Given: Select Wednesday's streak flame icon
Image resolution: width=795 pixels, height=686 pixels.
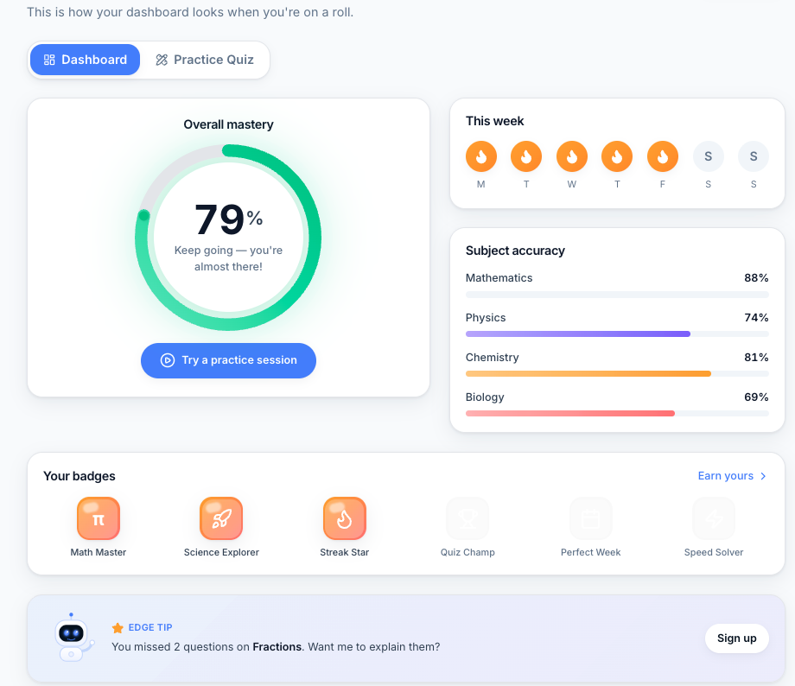Looking at the screenshot, I should (x=572, y=156).
